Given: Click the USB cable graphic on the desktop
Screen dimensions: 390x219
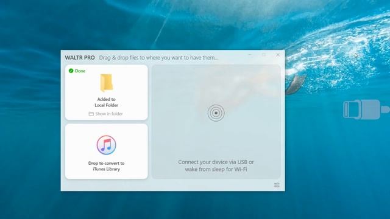Looking at the screenshot, I should pos(366,109).
